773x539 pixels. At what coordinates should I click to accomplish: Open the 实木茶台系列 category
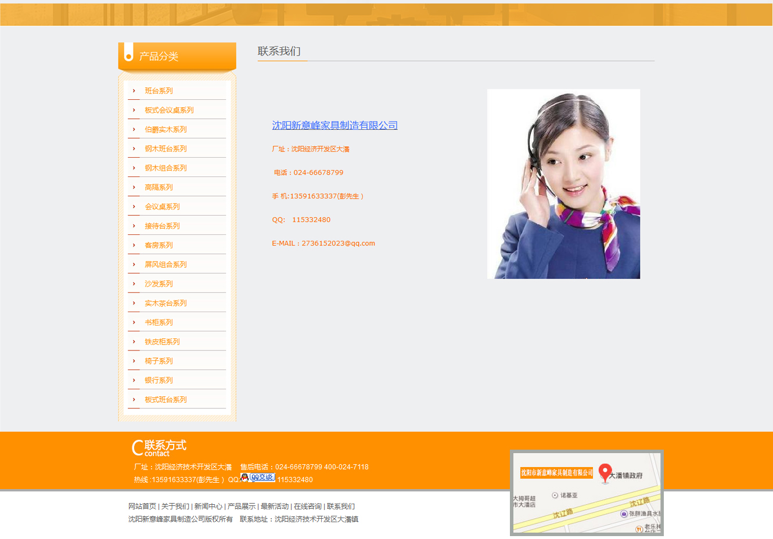tap(166, 303)
